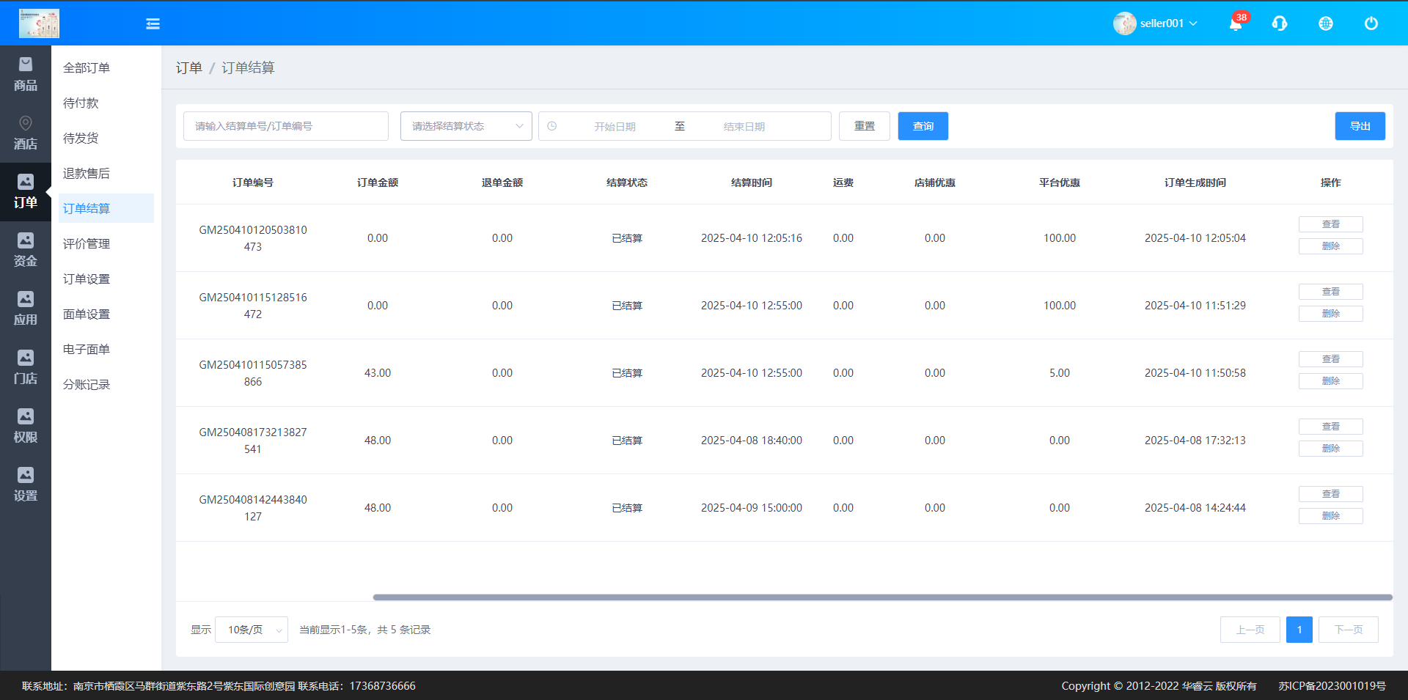Open the 请选择结算状态 dropdown
This screenshot has width=1408, height=700.
tap(466, 126)
